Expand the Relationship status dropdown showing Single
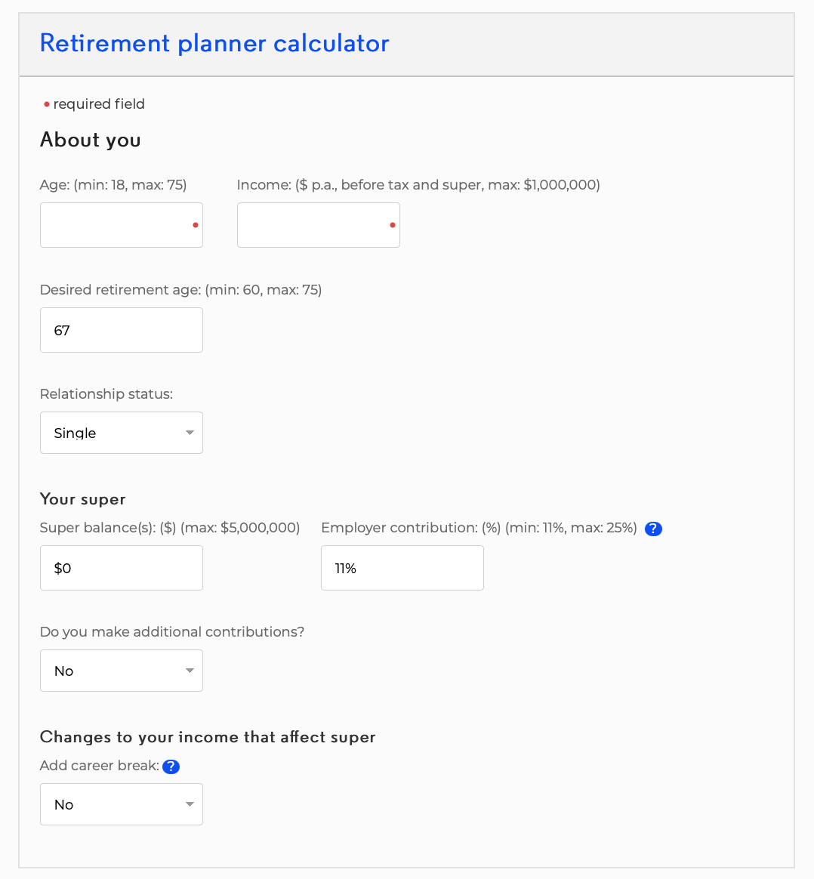814x879 pixels. (x=122, y=433)
